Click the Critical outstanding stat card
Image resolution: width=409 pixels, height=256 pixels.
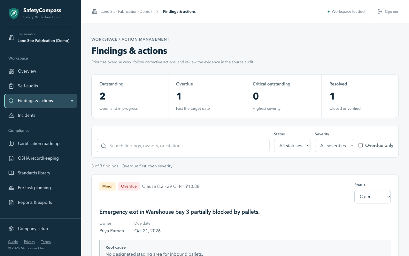283,96
